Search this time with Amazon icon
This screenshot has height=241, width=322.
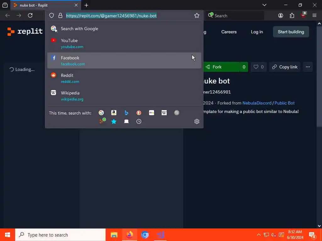point(114,113)
